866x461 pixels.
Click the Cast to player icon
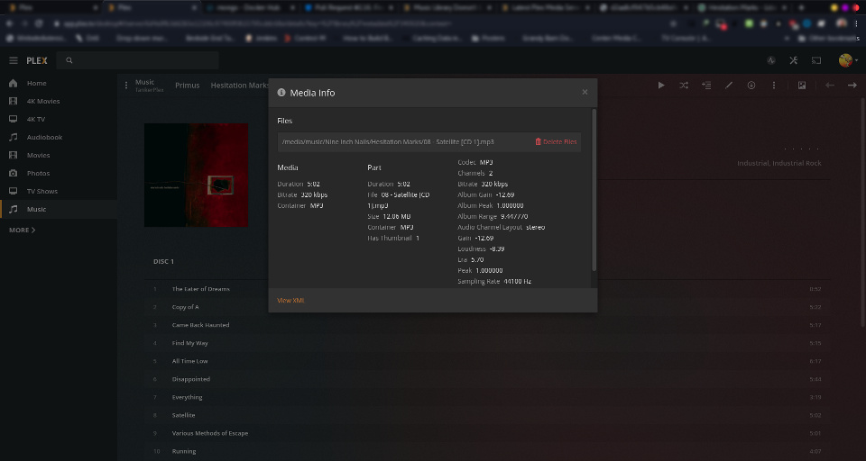coord(816,60)
